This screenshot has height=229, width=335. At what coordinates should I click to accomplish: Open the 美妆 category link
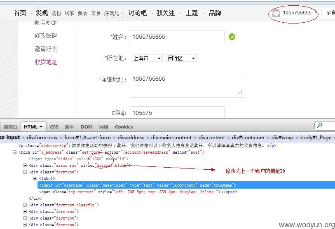83,13
